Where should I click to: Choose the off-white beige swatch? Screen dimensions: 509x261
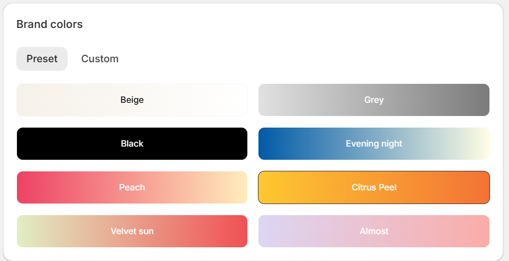[x=132, y=100]
